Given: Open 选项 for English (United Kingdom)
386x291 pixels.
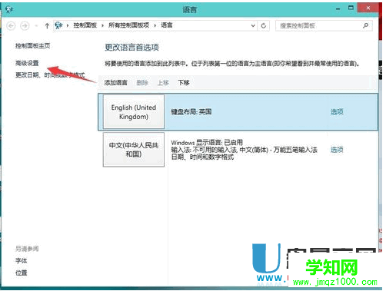Looking at the screenshot, I should 337,112.
